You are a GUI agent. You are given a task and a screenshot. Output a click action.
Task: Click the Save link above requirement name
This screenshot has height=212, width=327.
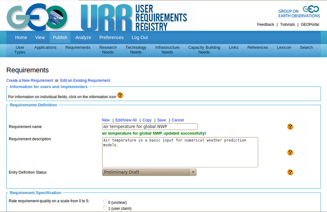(x=161, y=120)
